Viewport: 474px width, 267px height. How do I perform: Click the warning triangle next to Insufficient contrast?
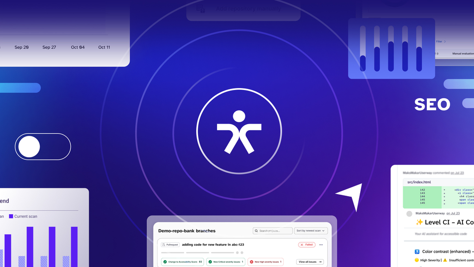[x=445, y=260]
